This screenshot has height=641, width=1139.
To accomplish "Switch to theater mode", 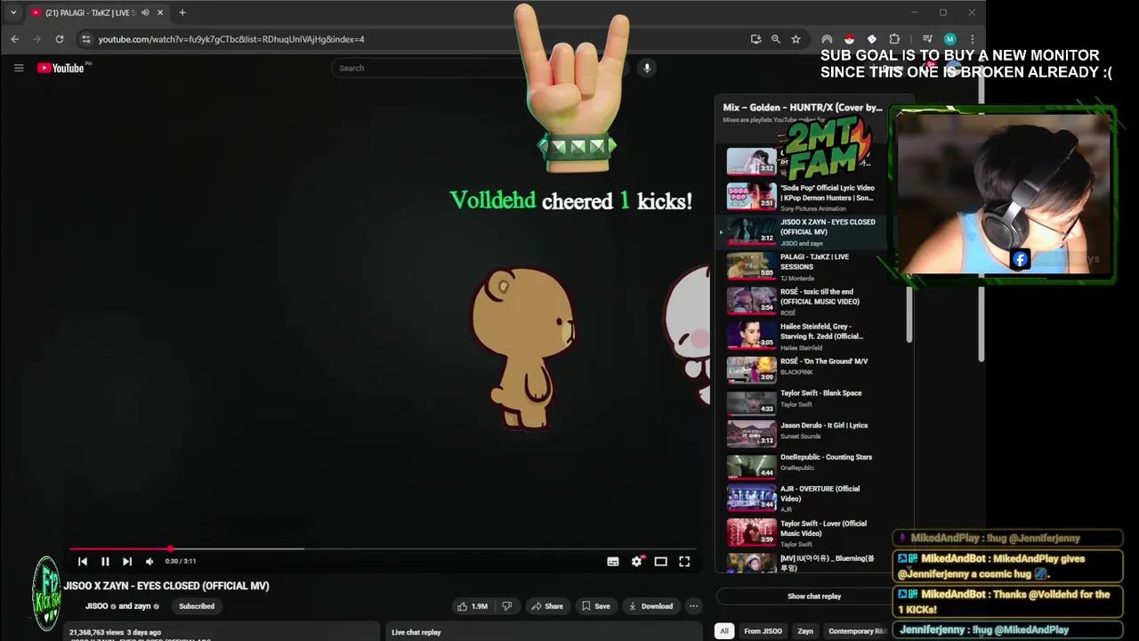I will 660,561.
